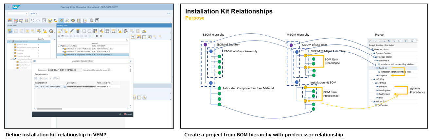Viewport: 432px width, 139px height.
Task: Click the Exit button
Action: pyautogui.click(x=169, y=13)
